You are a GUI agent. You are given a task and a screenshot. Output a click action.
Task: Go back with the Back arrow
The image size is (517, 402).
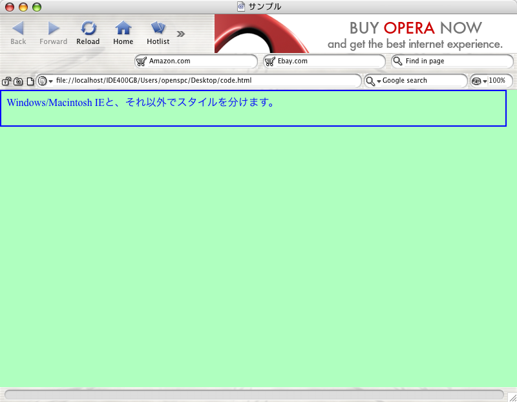click(x=18, y=33)
